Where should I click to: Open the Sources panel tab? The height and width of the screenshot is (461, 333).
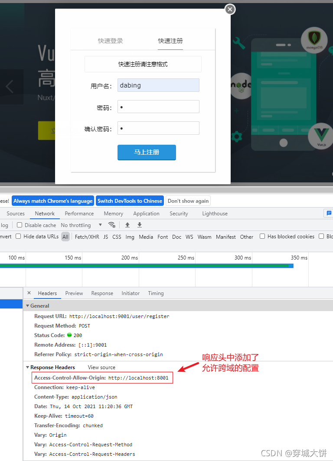coord(16,214)
